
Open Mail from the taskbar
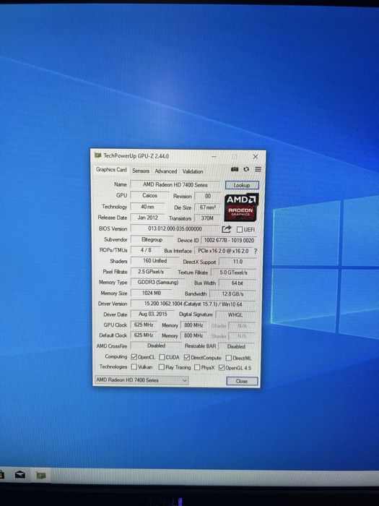20,475
